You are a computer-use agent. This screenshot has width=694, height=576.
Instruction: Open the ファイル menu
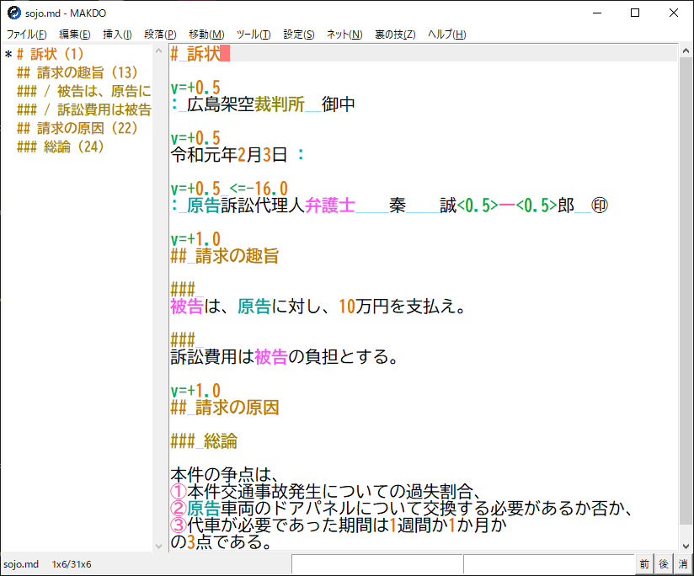click(25, 34)
